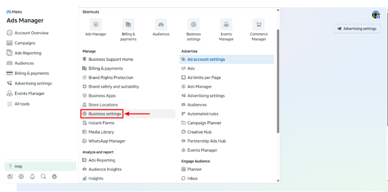Click the Events Manager shortcut icon
Image resolution: width=388 pixels, height=192 pixels.
click(226, 25)
